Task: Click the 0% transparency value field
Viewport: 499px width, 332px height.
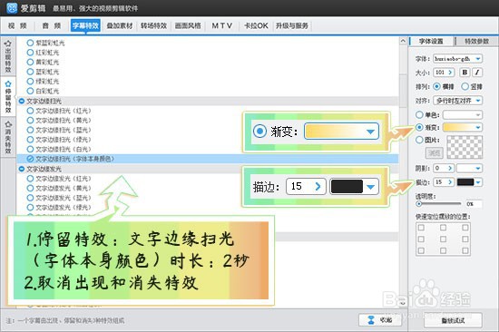Action: (474, 204)
